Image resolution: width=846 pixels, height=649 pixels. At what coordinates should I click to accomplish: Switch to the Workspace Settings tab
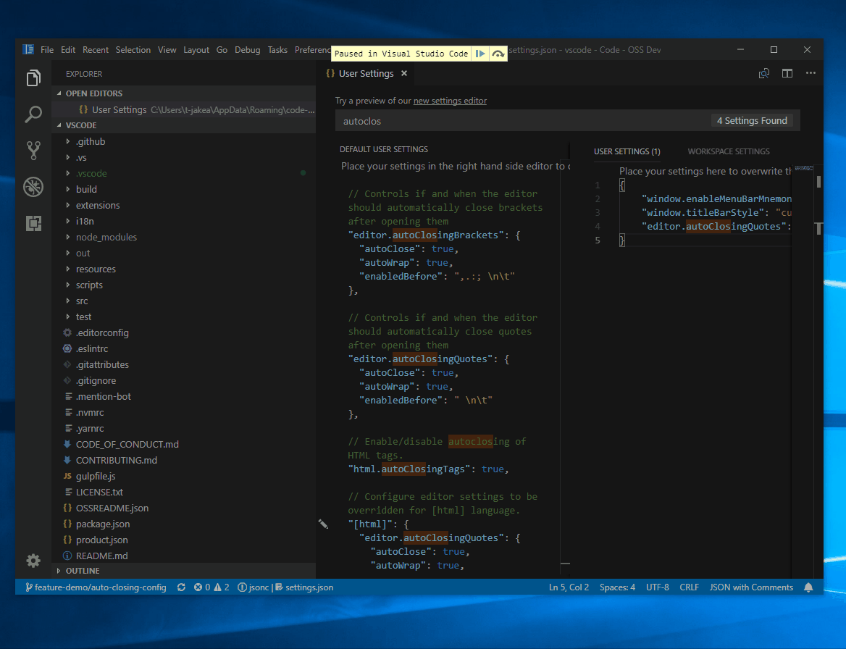(x=729, y=151)
